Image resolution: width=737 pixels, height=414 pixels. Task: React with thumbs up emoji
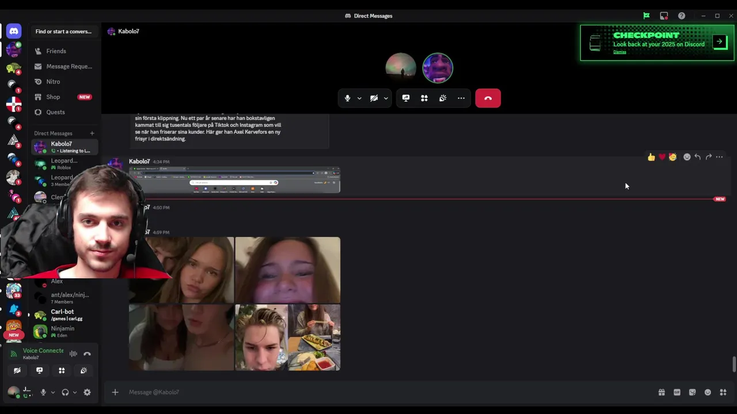point(651,157)
